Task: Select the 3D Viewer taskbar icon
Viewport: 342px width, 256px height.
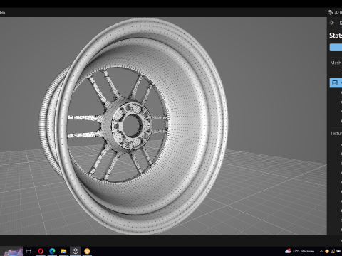Action: (76, 251)
